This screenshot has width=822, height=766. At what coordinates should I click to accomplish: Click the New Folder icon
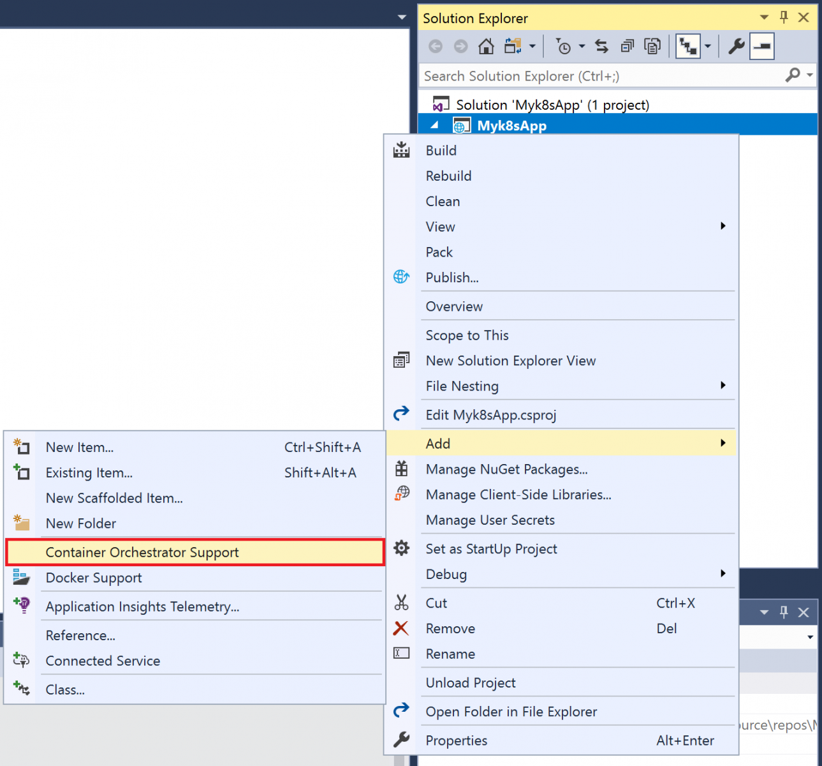click(22, 522)
